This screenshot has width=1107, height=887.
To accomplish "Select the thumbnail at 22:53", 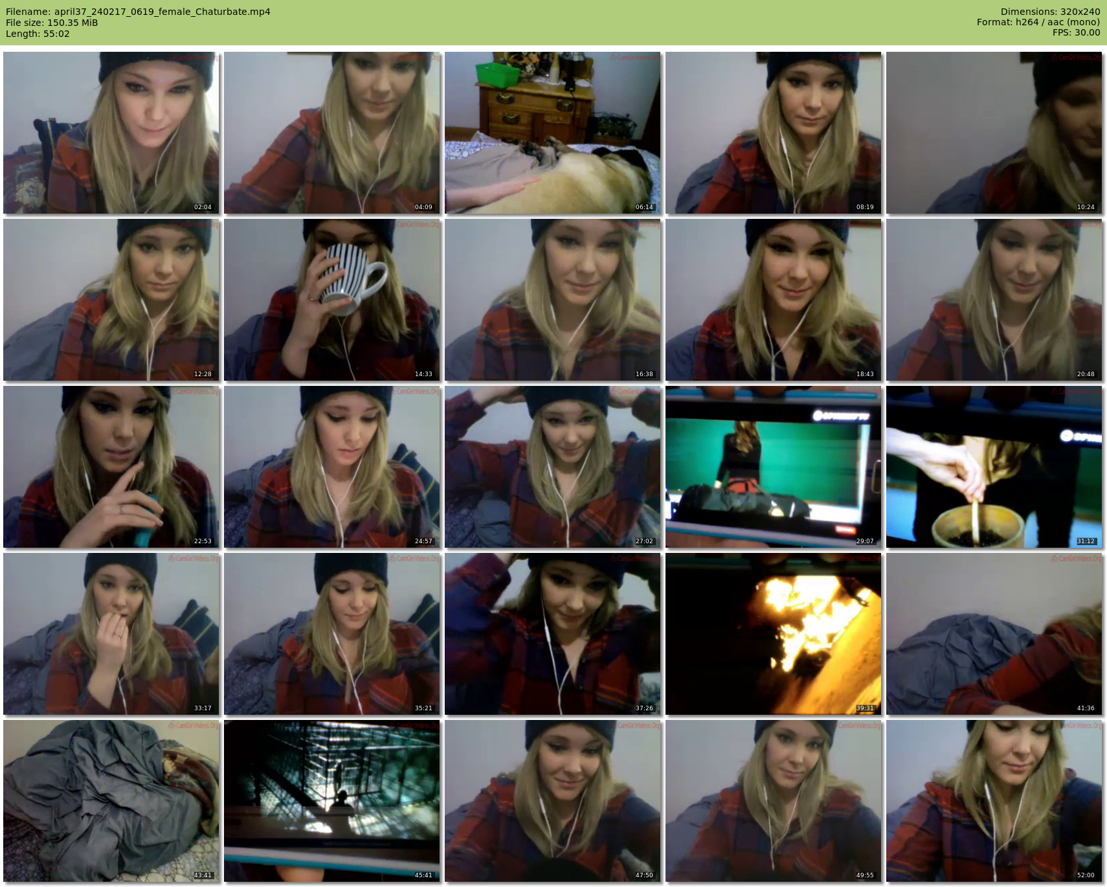I will pos(111,467).
